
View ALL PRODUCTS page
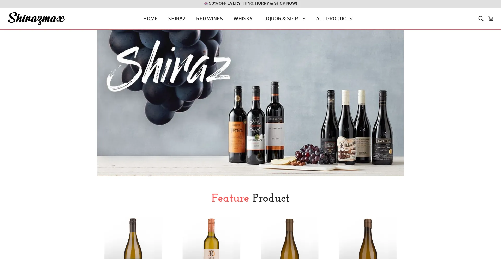tap(334, 19)
